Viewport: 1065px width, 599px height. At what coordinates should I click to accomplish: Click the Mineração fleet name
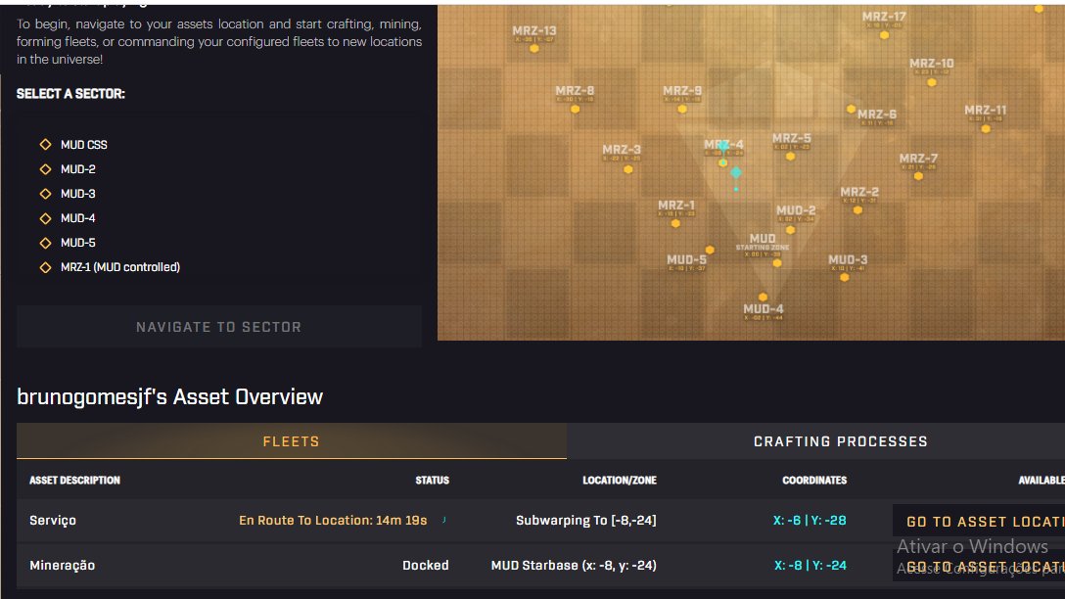[62, 565]
